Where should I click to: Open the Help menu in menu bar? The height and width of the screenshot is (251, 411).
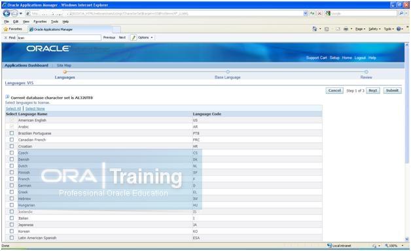pyautogui.click(x=65, y=22)
